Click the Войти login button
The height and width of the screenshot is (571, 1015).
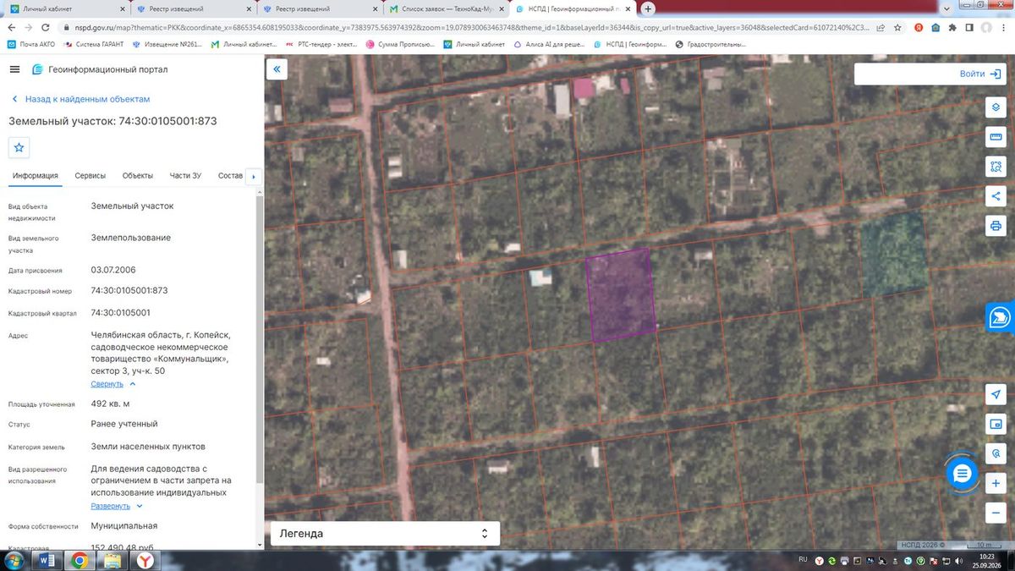981,74
